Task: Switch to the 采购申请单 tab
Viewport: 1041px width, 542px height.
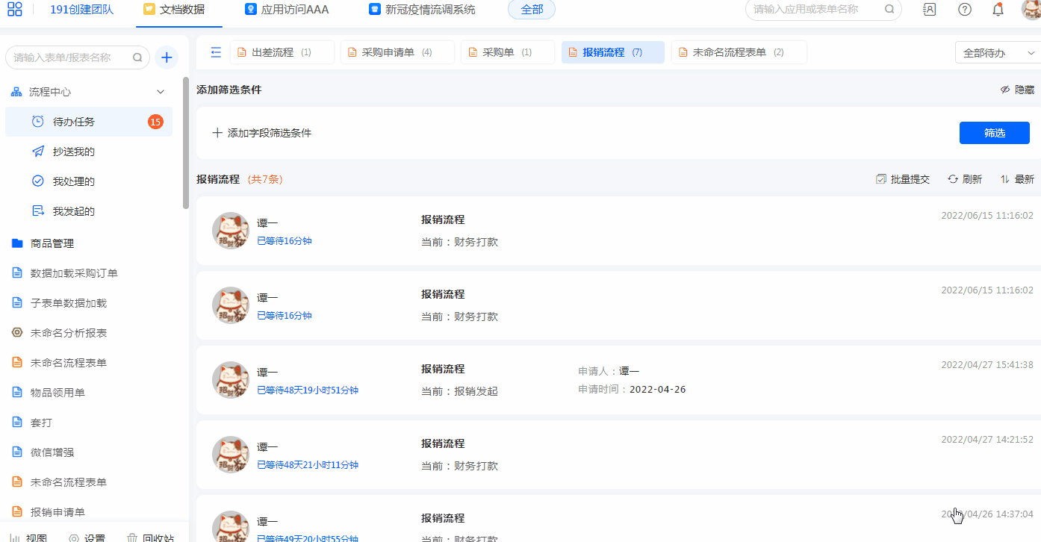Action: (x=397, y=52)
